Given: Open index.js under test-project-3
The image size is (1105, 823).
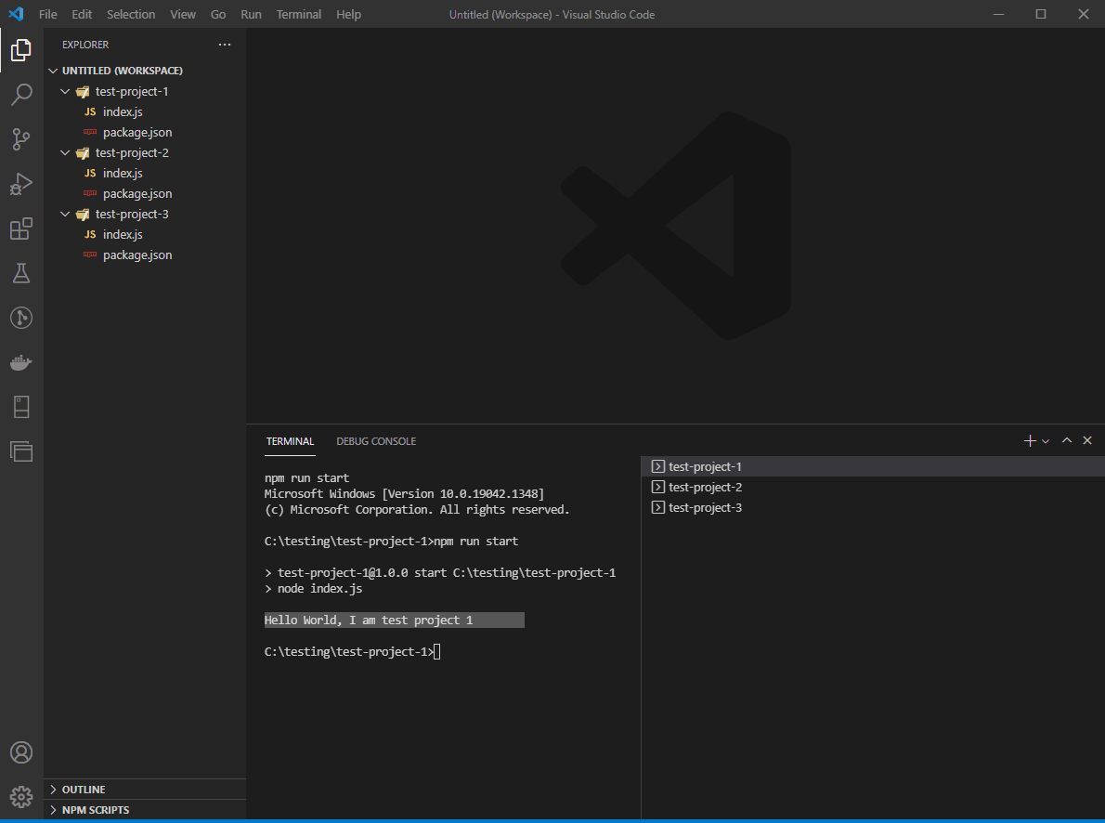Looking at the screenshot, I should pos(145,234).
